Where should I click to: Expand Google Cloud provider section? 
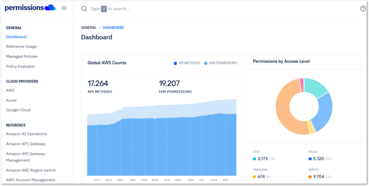[18, 110]
